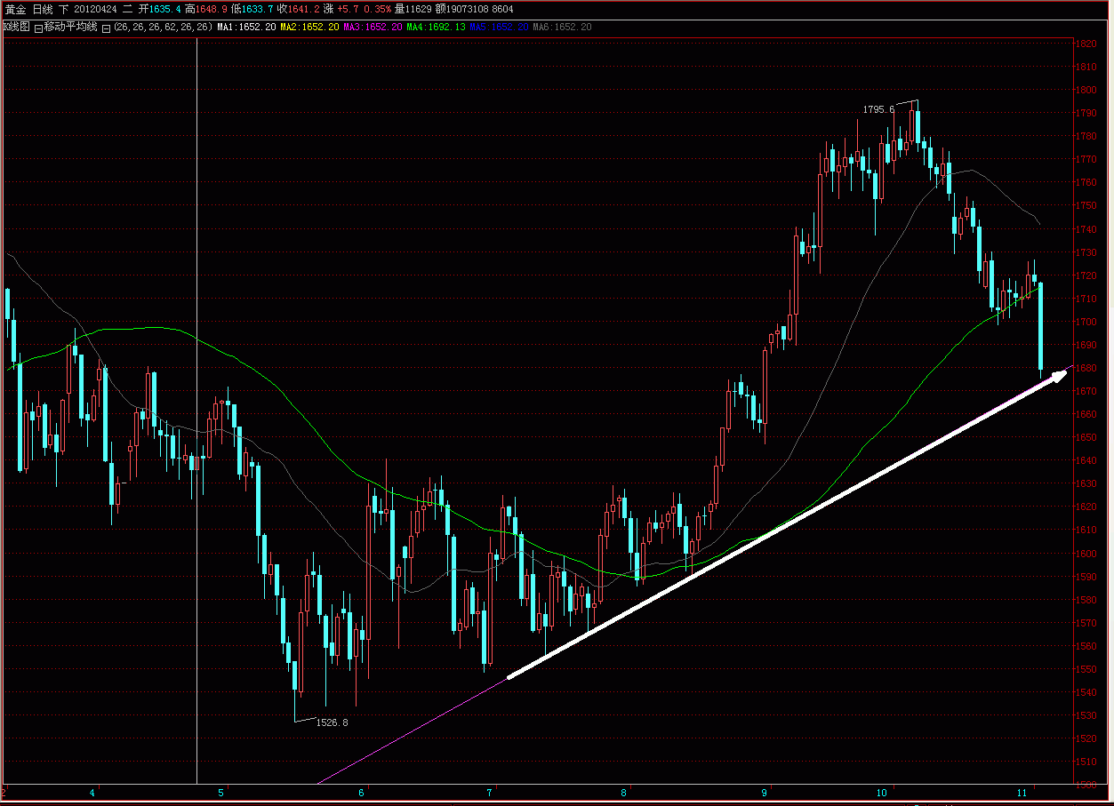Screen dimensions: 1114x806
Task: Select the white trendline arrowhead
Action: [x=1057, y=375]
